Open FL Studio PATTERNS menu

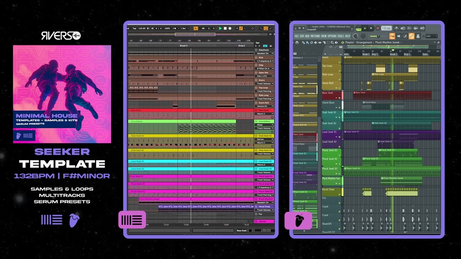(x=315, y=36)
